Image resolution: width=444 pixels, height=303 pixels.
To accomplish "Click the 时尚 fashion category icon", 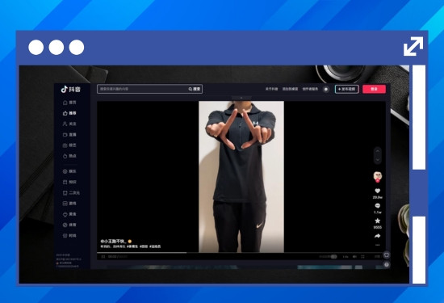I will click(x=65, y=236).
